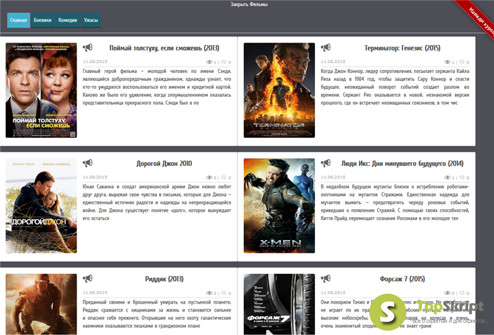
Task: Click date 11.08.2015 under Люди Икс
Action: click(333, 177)
